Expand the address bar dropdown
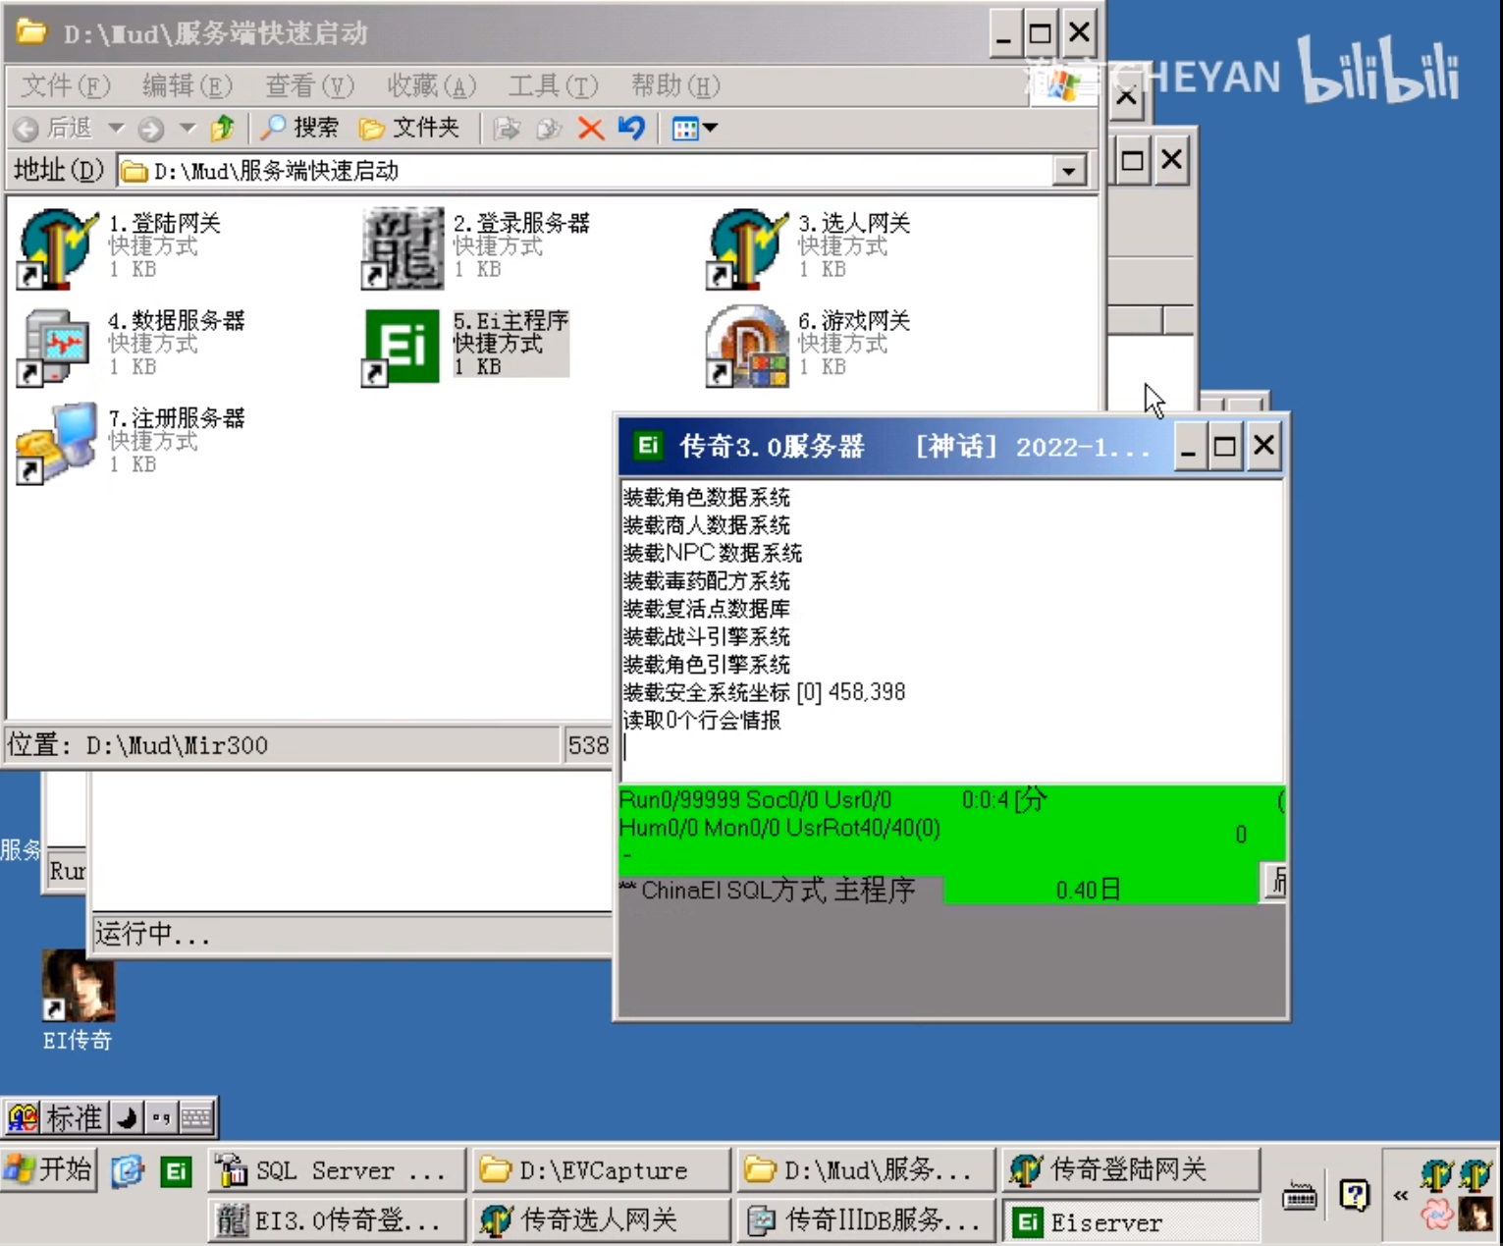 click(x=1069, y=171)
